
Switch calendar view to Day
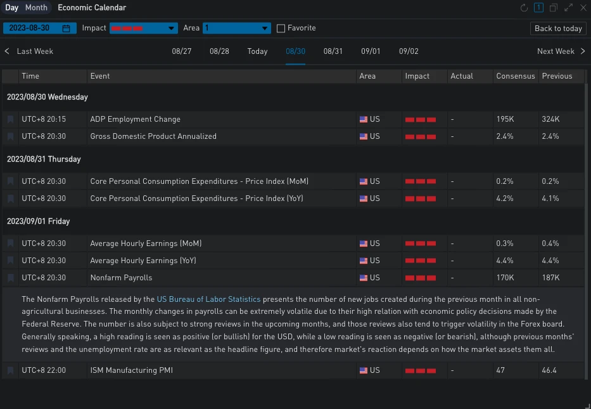click(x=11, y=8)
